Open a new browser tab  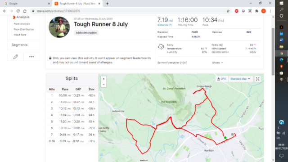coord(107,4)
